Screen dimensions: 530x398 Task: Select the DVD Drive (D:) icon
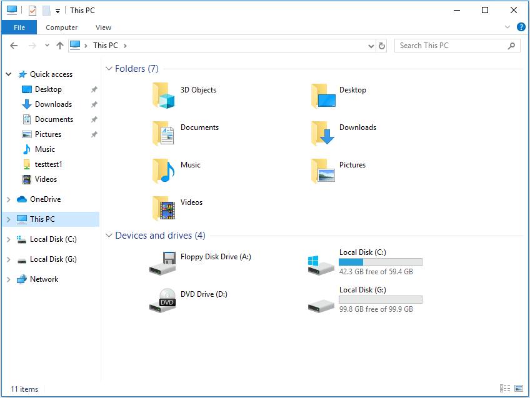click(162, 301)
